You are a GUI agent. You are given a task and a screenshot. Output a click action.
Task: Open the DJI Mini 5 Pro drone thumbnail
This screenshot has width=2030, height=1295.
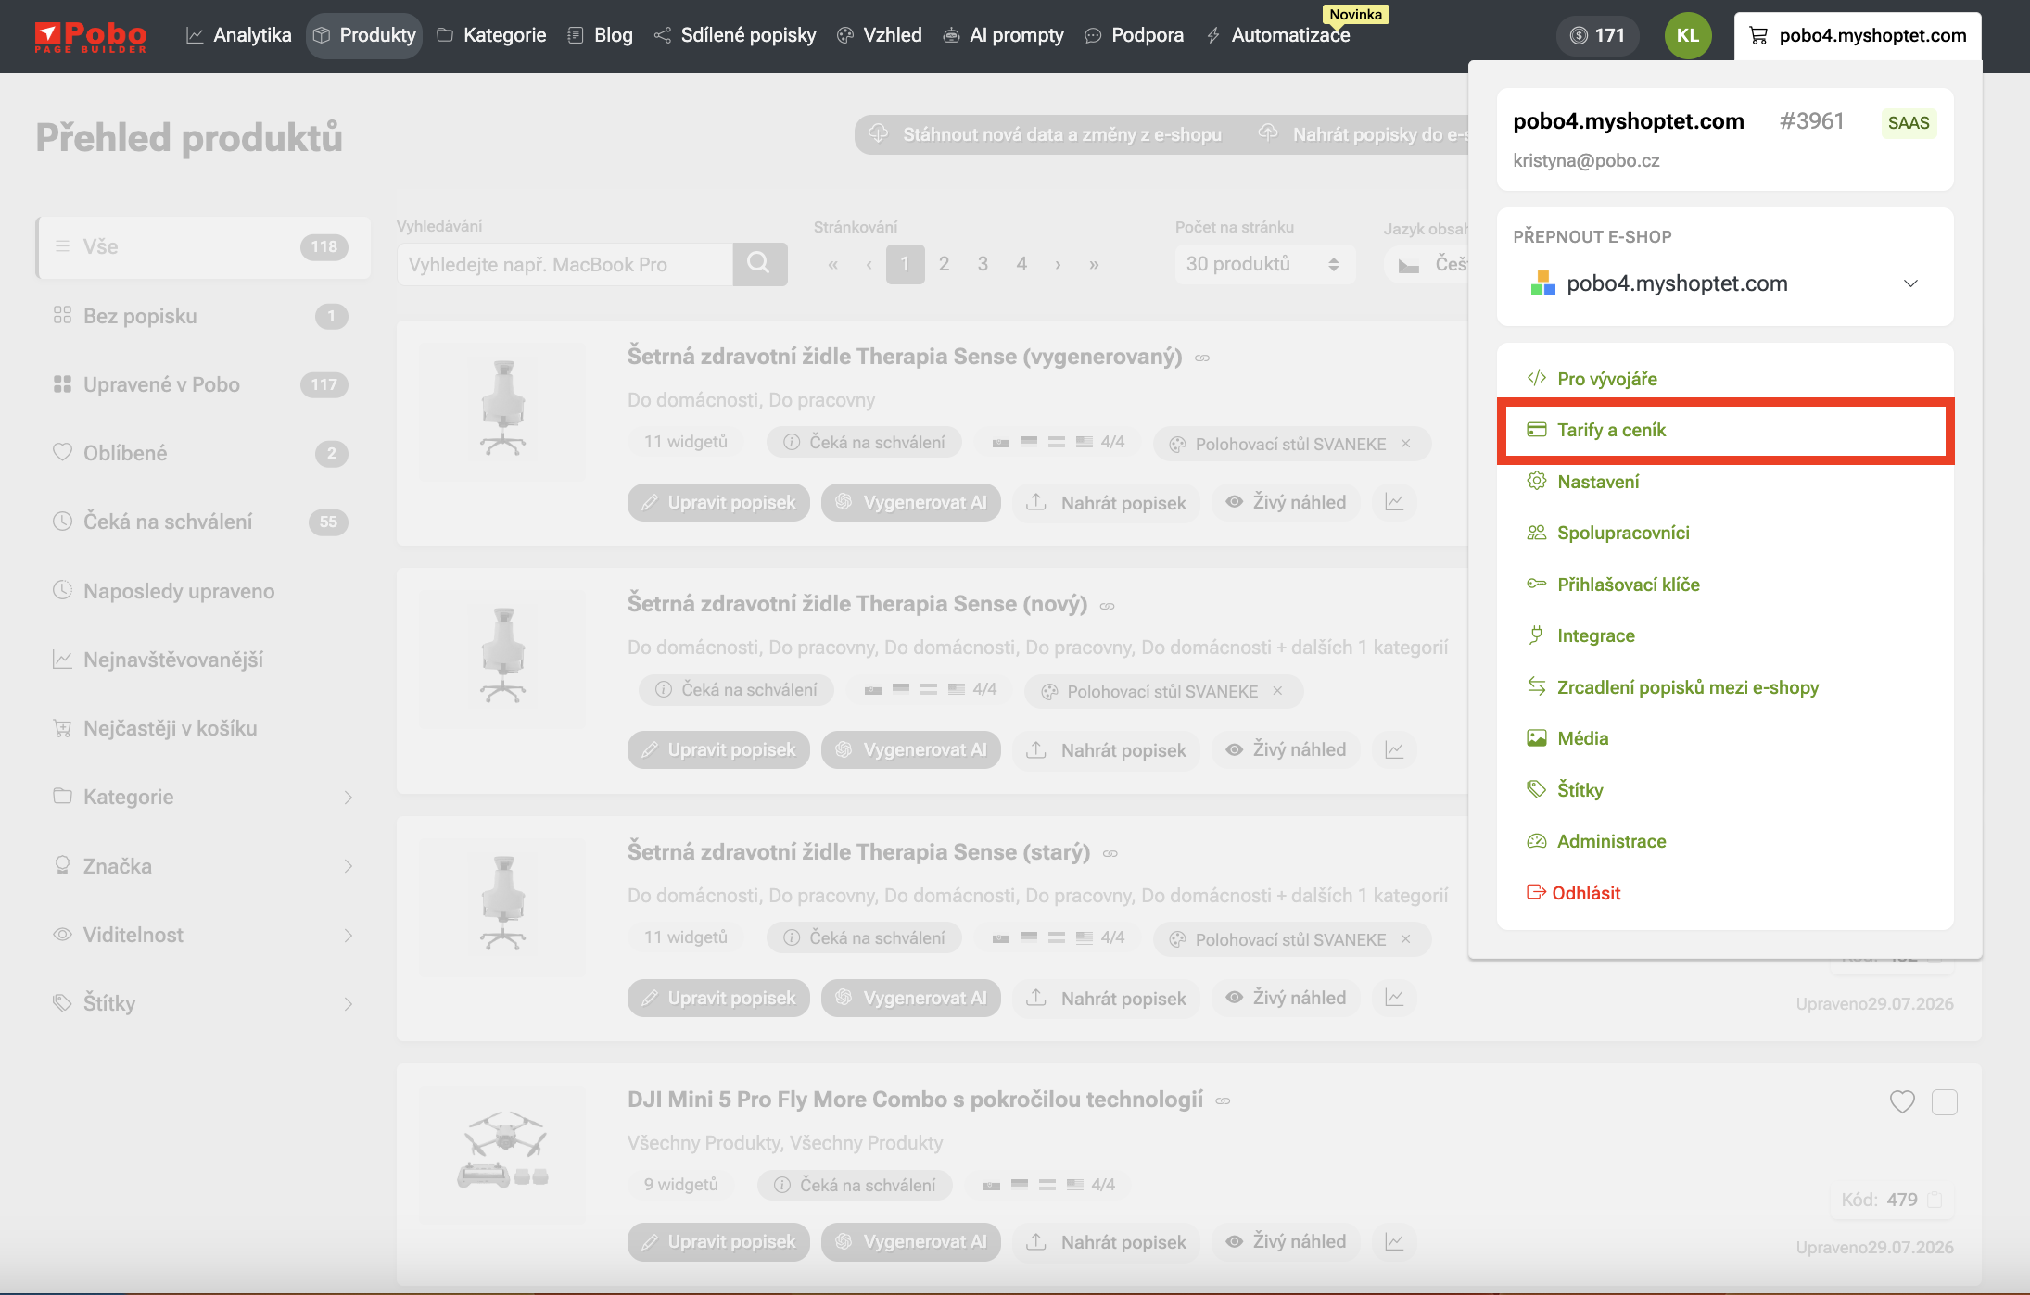[x=502, y=1153]
